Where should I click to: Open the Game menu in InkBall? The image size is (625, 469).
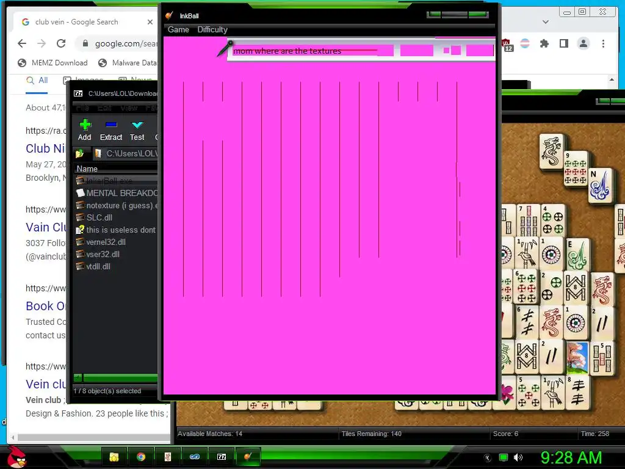[x=178, y=29]
